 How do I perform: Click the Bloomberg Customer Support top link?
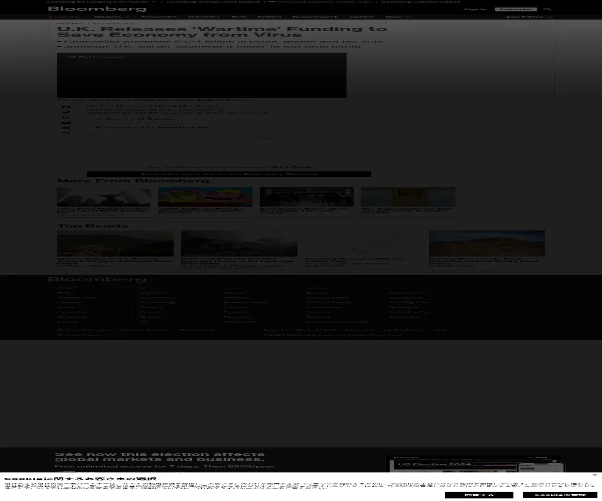point(421,2)
